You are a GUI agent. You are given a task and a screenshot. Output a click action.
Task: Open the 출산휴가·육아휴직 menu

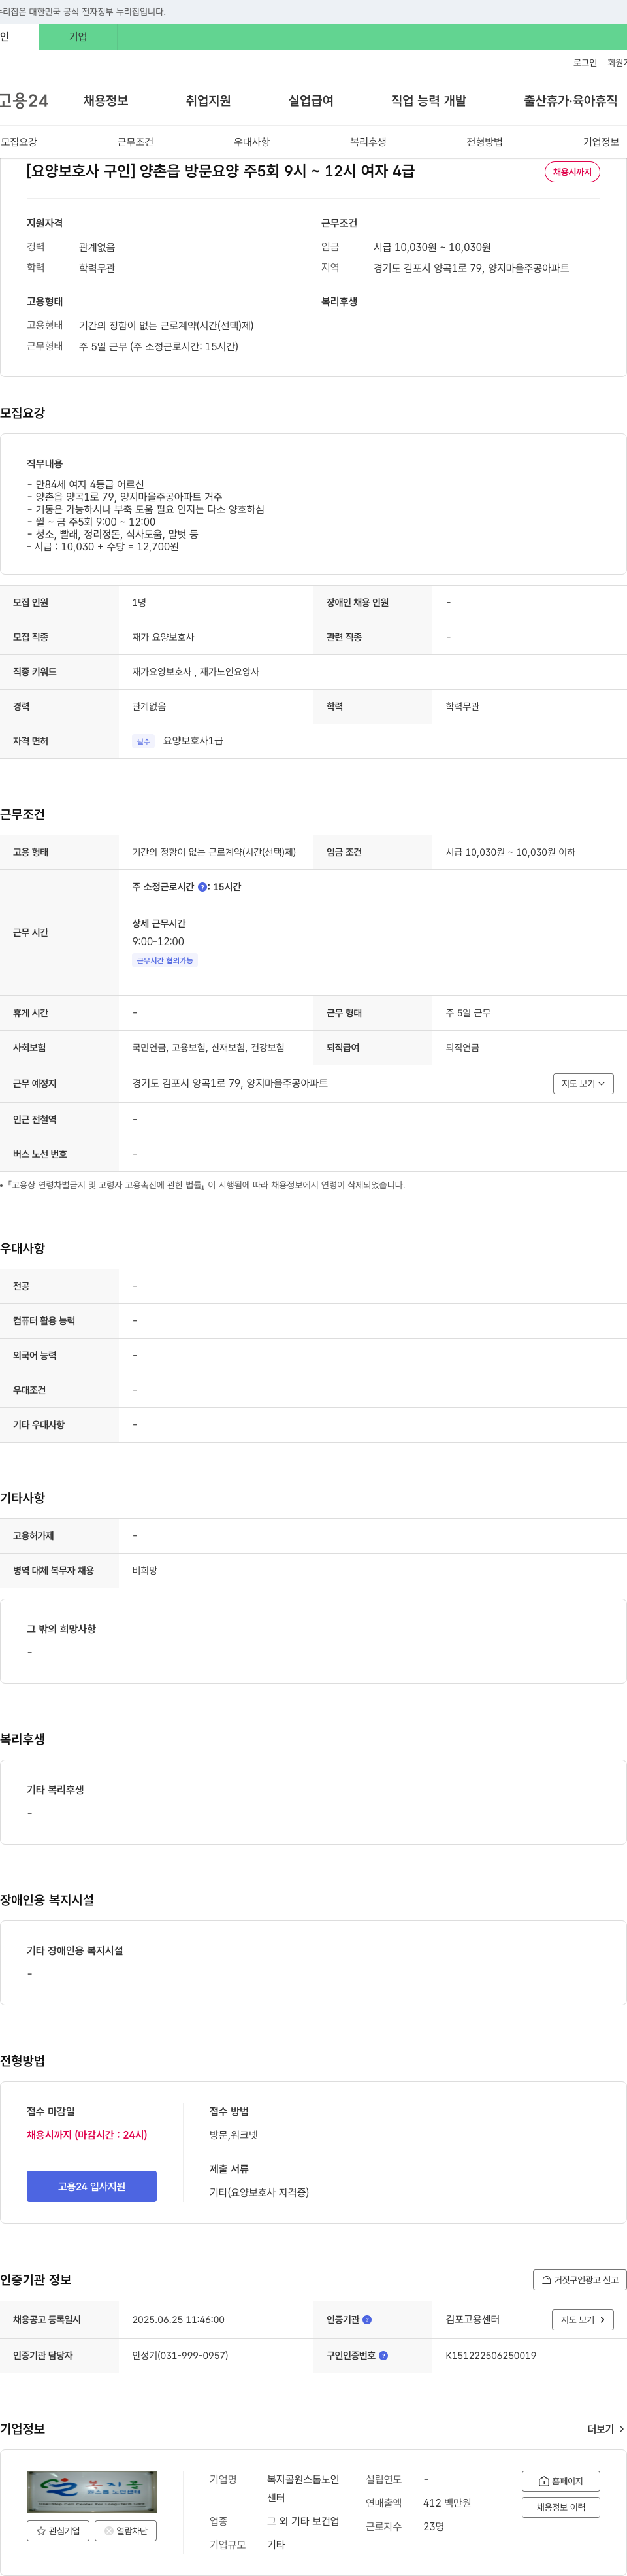click(570, 101)
